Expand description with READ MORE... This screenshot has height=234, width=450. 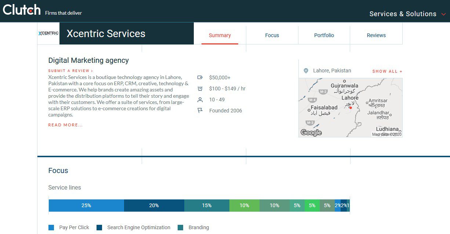click(x=65, y=125)
